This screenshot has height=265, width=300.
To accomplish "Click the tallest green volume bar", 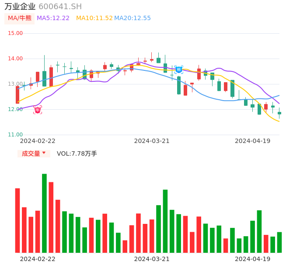I will [44, 213].
